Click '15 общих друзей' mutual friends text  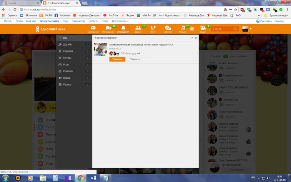pyautogui.click(x=130, y=54)
